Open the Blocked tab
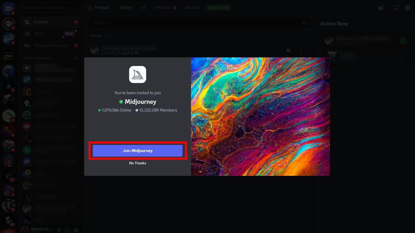This screenshot has width=415, height=233. click(x=193, y=8)
